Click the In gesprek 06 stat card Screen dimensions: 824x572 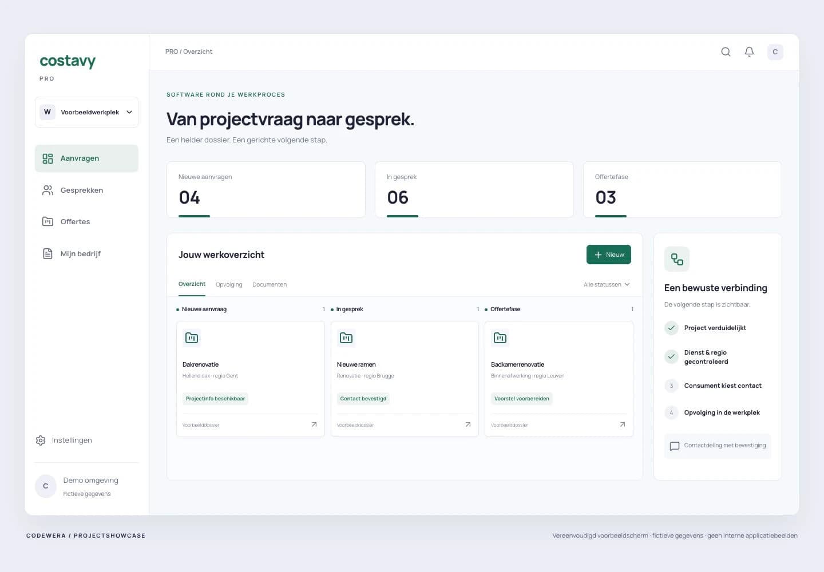coord(474,189)
